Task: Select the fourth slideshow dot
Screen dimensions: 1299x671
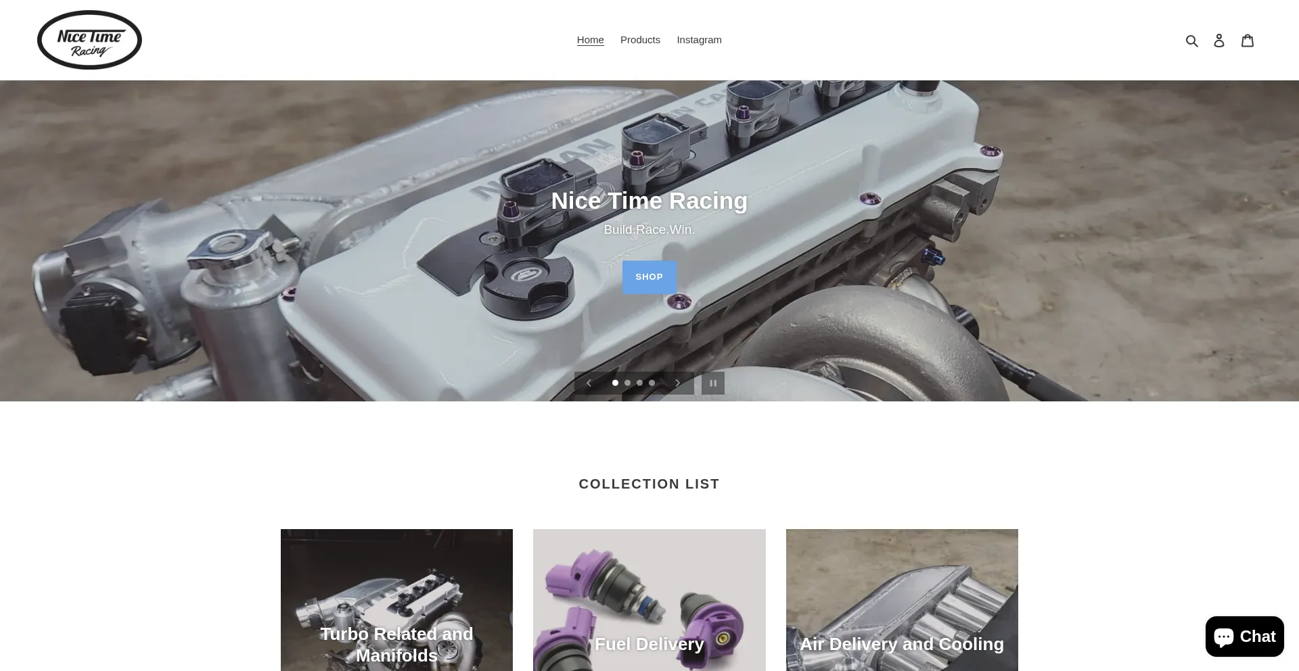Action: [652, 382]
